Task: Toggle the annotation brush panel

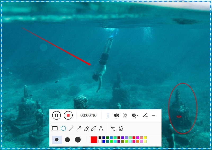Action: click(145, 115)
